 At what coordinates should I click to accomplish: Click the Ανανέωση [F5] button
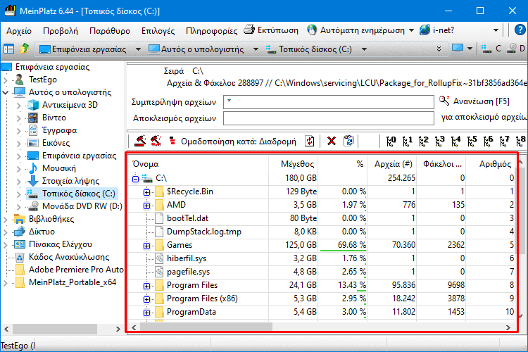(x=474, y=101)
